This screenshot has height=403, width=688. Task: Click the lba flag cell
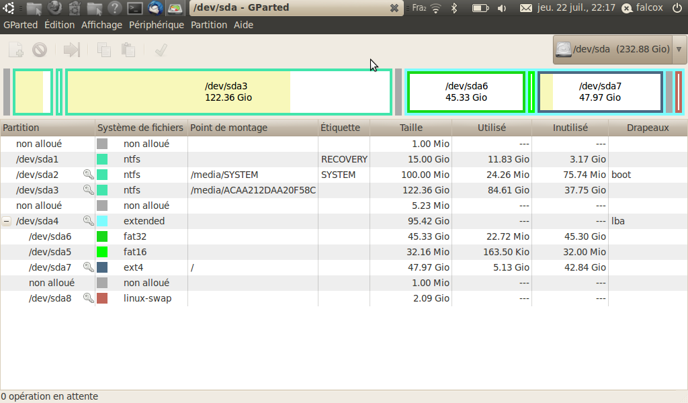[648, 221]
